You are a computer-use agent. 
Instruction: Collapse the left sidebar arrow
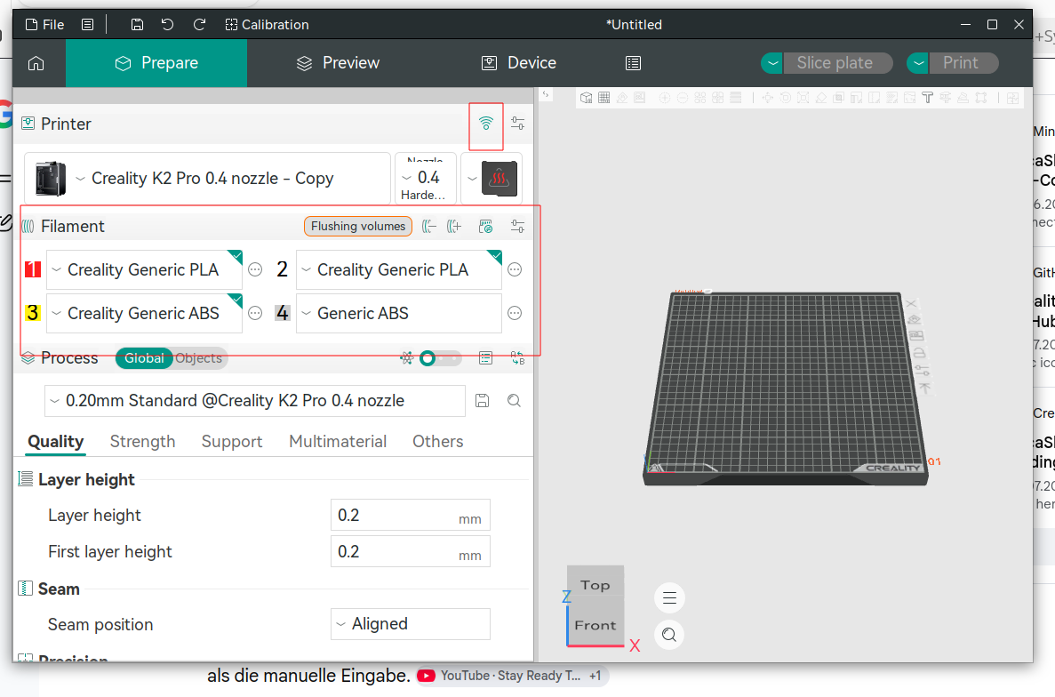click(x=546, y=95)
